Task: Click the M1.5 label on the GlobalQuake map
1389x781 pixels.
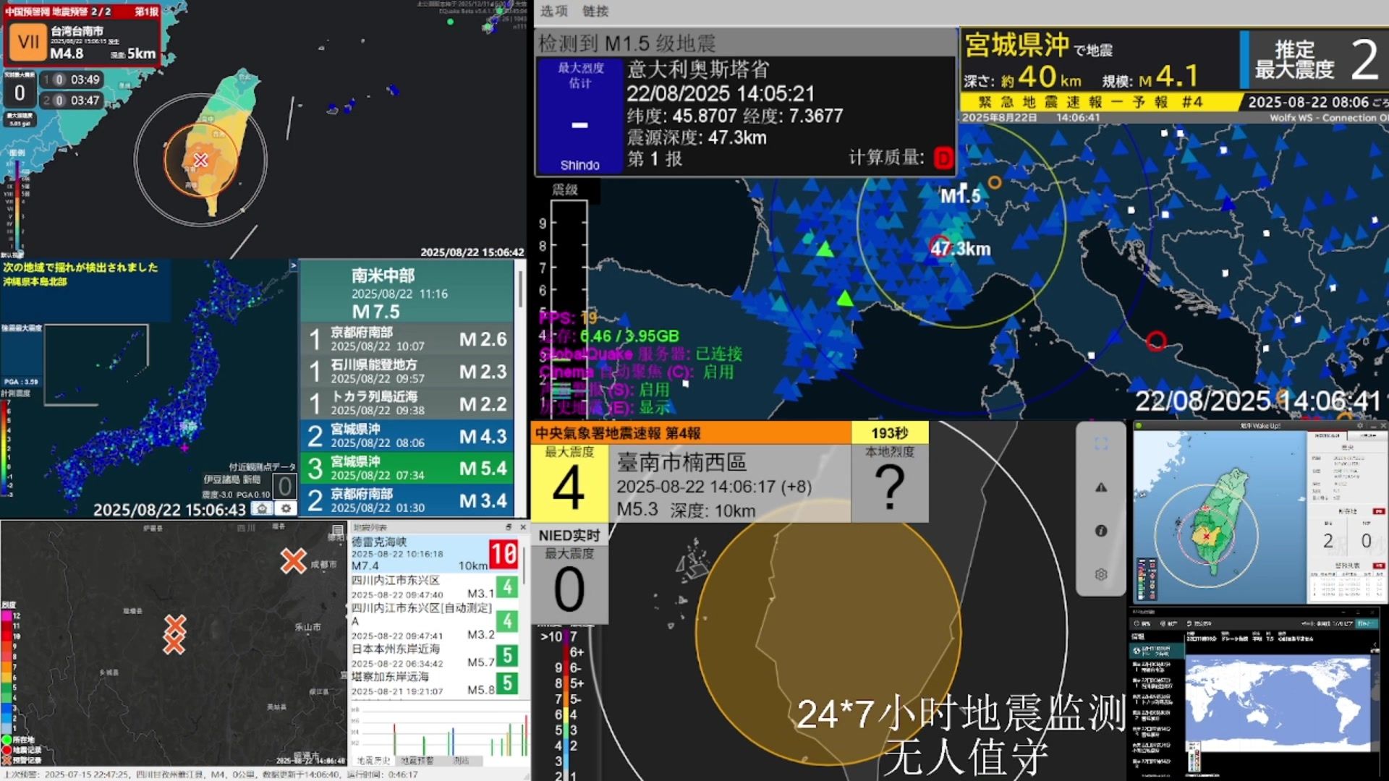Action: coord(960,195)
